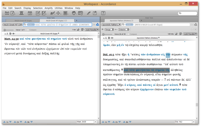Expand Add Parallel dropdown in NA28 pane
Image resolution: width=201 pixels, height=127 pixels.
92,30
